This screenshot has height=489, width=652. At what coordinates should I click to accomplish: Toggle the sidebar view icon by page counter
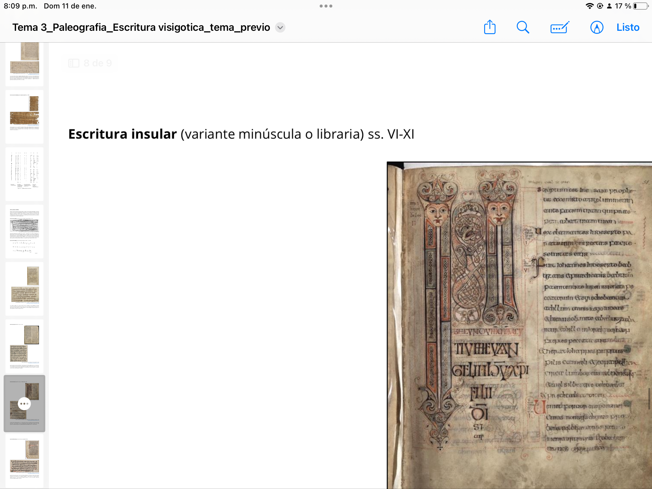tap(74, 63)
